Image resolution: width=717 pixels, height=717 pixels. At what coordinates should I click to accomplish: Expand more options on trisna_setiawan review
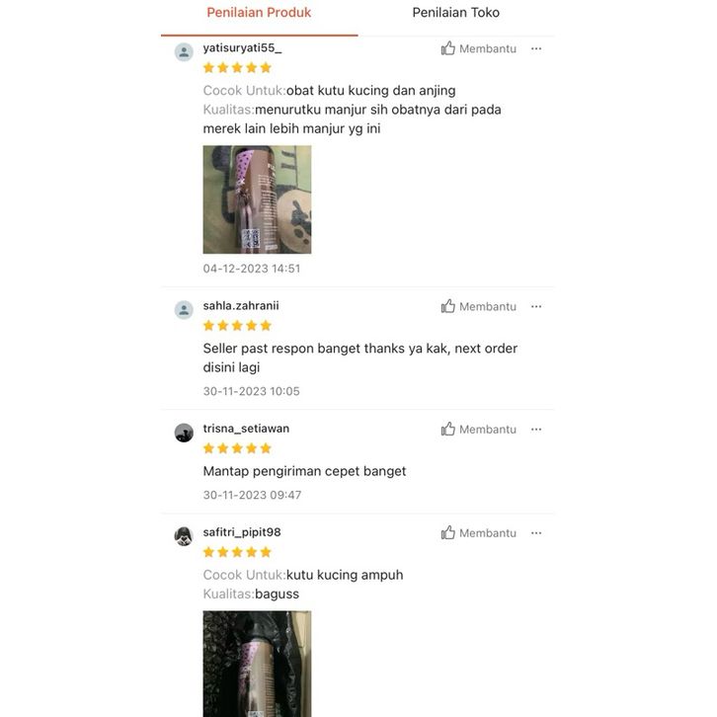(x=536, y=429)
